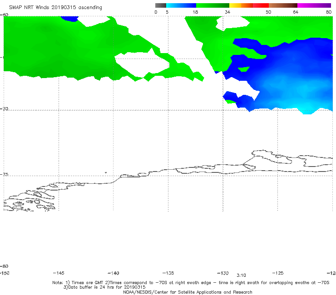Click the longitude label '-150'
This screenshot has height=295, width=336.
[5, 273]
